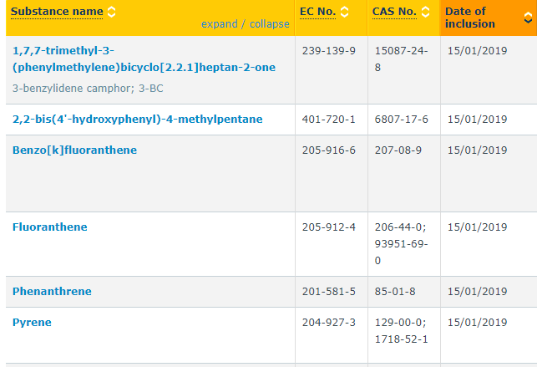
Task: Expand all substance rows
Action: pos(220,24)
